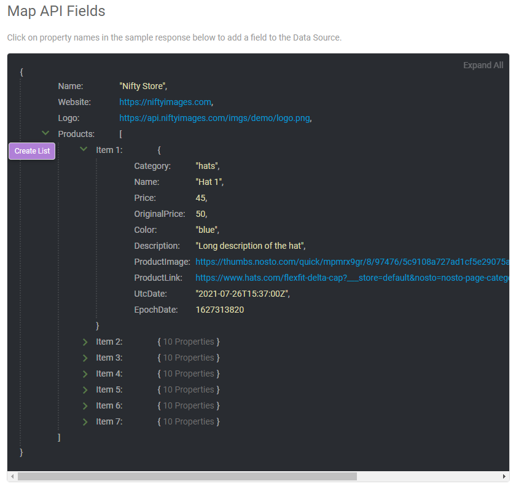The image size is (516, 489).
Task: Collapse Item 1 using its chevron
Action: coord(83,149)
